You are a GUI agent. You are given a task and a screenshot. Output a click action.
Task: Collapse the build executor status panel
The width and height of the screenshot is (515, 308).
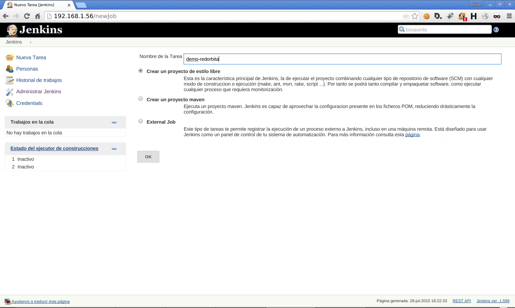pyautogui.click(x=114, y=149)
